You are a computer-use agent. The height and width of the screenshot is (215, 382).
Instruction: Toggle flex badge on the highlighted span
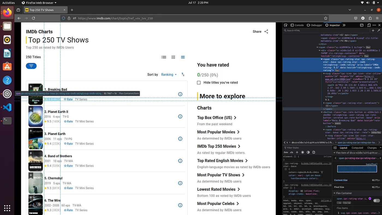pos(337,70)
